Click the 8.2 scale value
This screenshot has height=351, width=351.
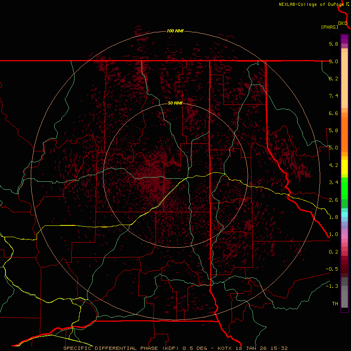[x=333, y=78]
